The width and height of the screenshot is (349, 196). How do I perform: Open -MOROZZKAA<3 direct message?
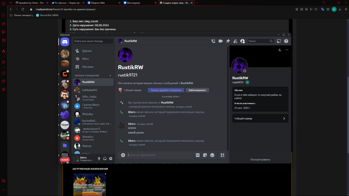tap(93, 130)
